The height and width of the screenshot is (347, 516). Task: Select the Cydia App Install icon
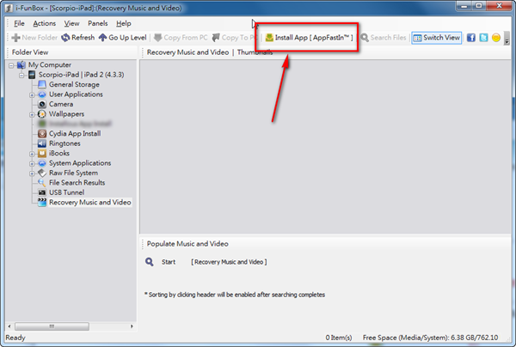click(42, 133)
